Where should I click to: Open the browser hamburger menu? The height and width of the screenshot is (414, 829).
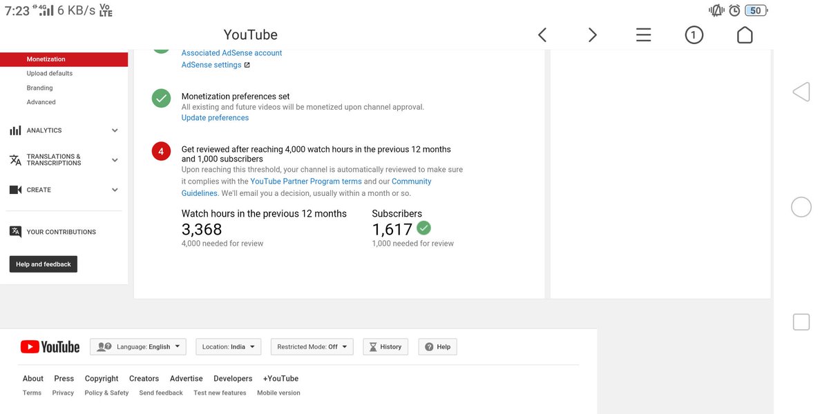(x=643, y=35)
